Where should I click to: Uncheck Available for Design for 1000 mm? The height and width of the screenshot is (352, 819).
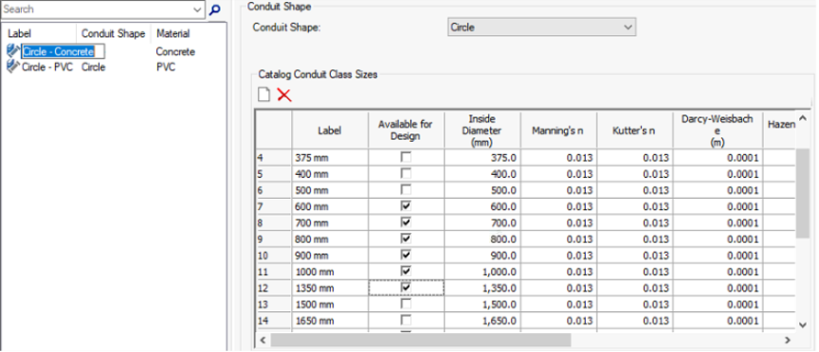[x=406, y=272]
